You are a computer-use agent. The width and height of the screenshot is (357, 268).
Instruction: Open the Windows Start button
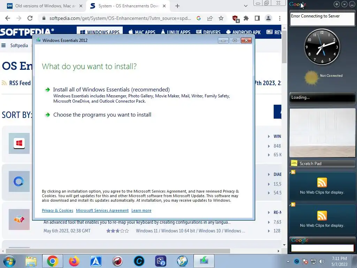point(9,261)
